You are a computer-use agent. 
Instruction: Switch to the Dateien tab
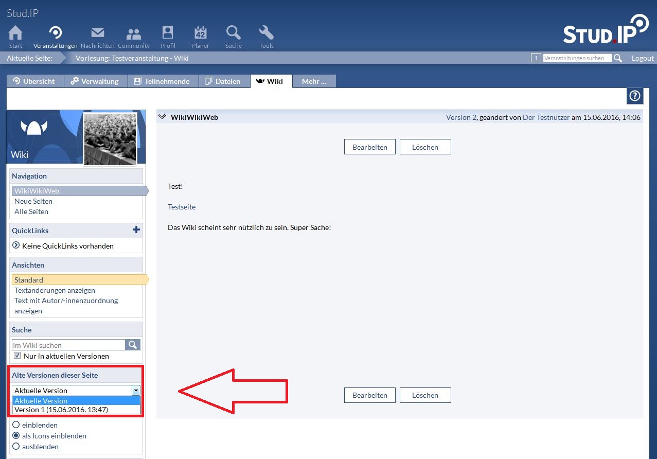tap(223, 81)
